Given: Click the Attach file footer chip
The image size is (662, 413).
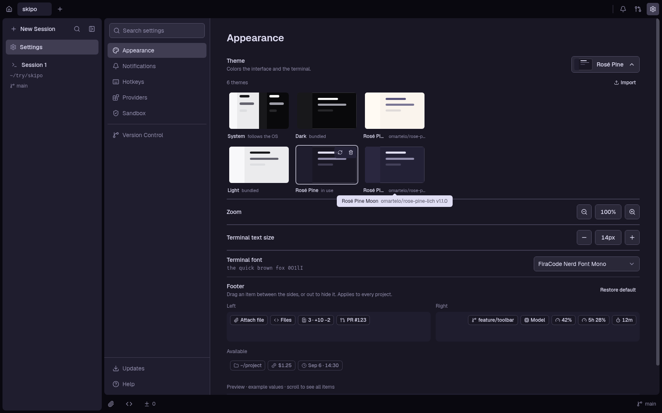Looking at the screenshot, I should click(249, 320).
